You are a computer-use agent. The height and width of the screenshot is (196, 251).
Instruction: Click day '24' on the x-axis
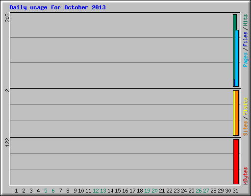pos(184,191)
